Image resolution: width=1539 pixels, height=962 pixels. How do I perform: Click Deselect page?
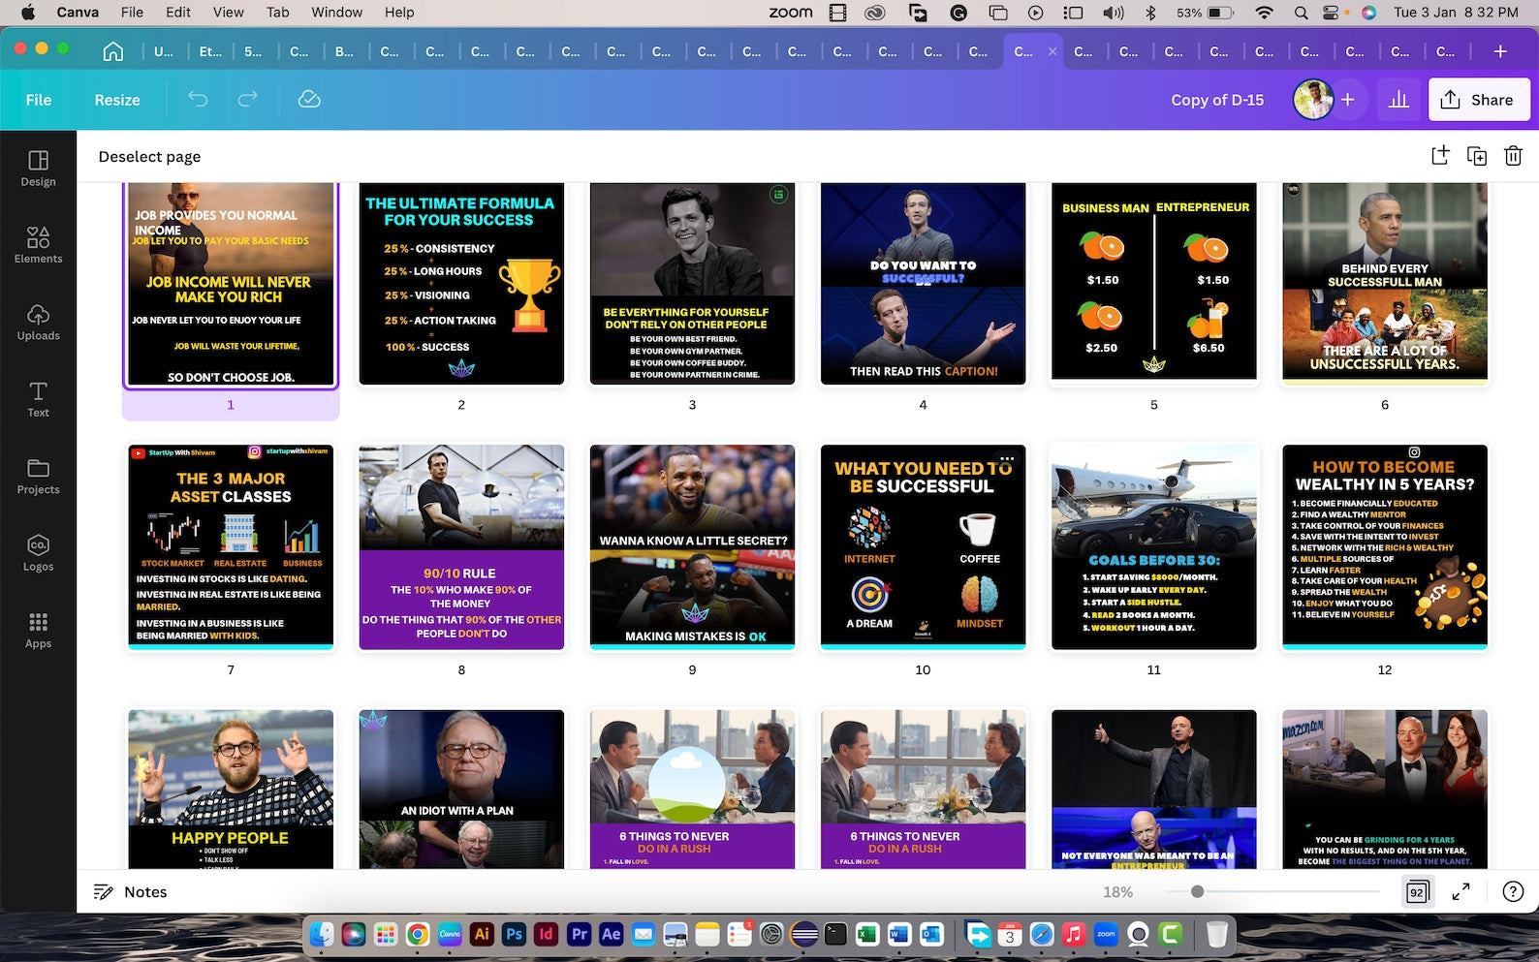pyautogui.click(x=149, y=157)
